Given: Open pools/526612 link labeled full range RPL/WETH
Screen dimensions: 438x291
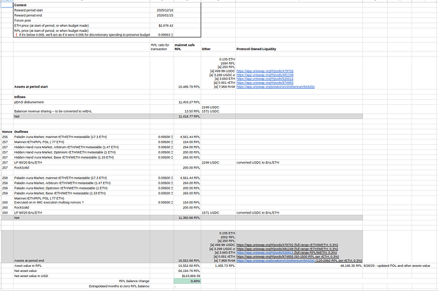Looking at the screenshot, I should coord(287,253).
